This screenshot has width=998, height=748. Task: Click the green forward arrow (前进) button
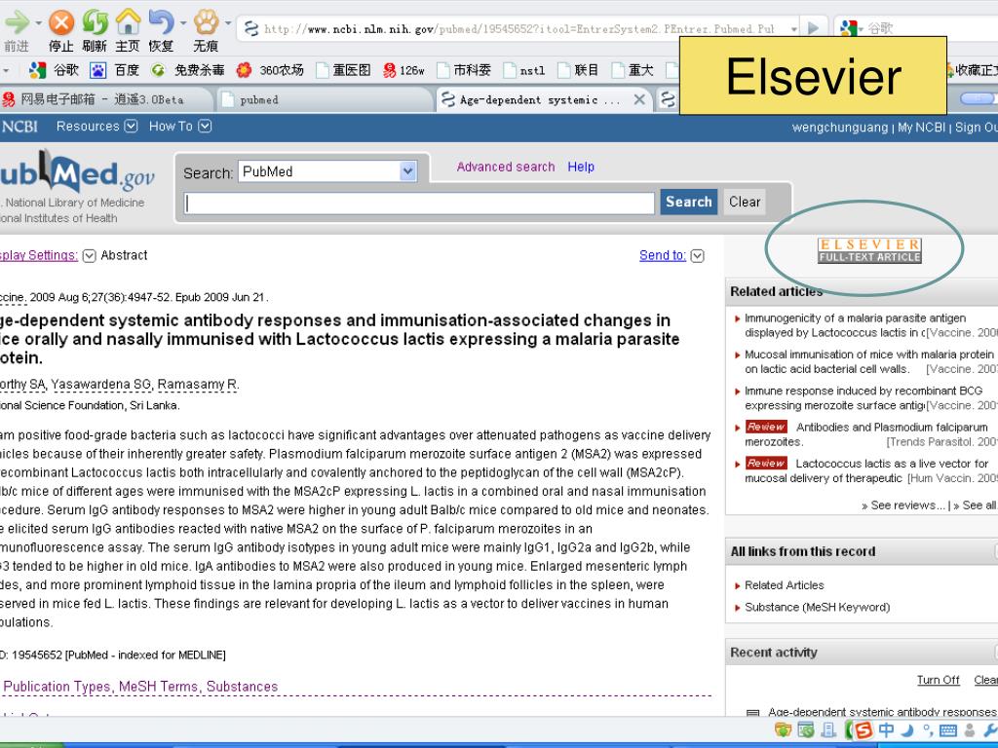(18, 23)
